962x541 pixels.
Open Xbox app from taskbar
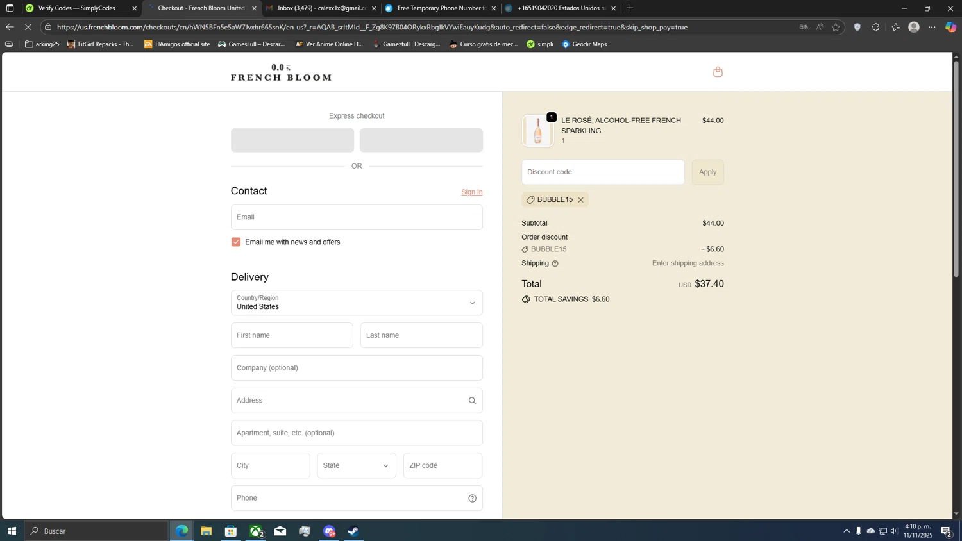256,531
